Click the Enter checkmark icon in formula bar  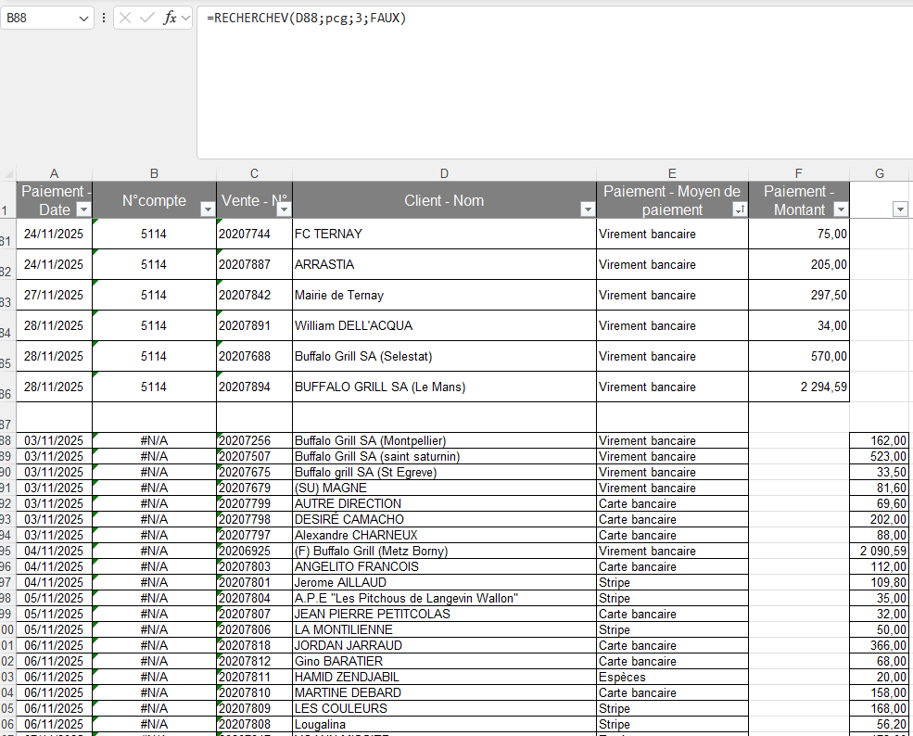click(x=146, y=18)
